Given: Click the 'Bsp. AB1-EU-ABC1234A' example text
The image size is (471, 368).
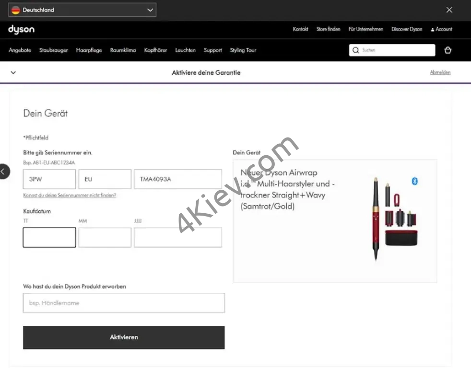Looking at the screenshot, I should [49, 163].
